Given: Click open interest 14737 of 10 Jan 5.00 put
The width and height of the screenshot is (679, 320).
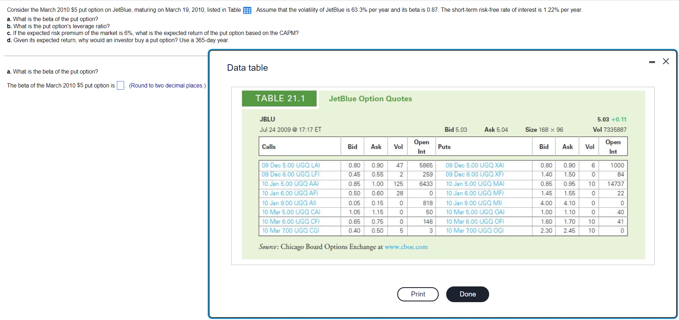Looking at the screenshot, I should [x=616, y=184].
